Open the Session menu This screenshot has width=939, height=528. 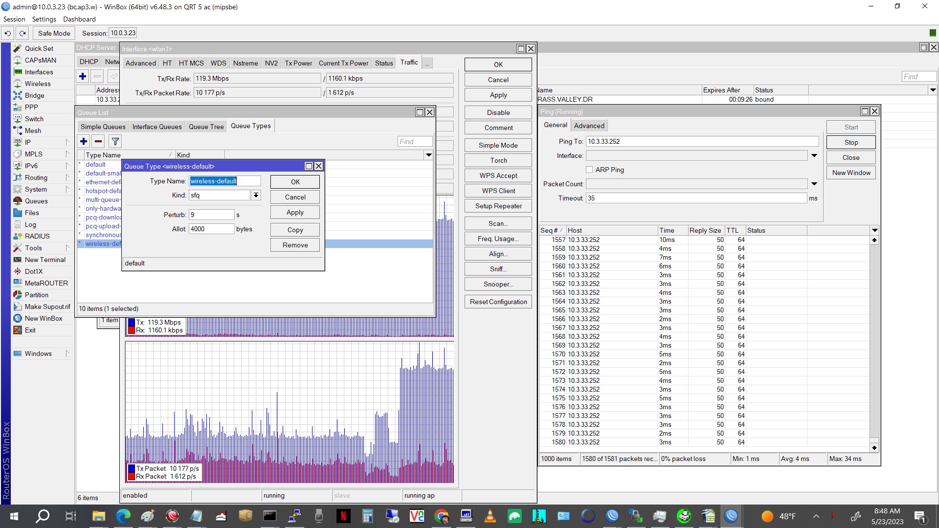point(14,19)
